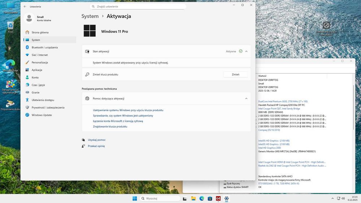Image resolution: width=361 pixels, height=203 pixels.
Task: Click ST31000524AS disk link
Action: point(279,184)
